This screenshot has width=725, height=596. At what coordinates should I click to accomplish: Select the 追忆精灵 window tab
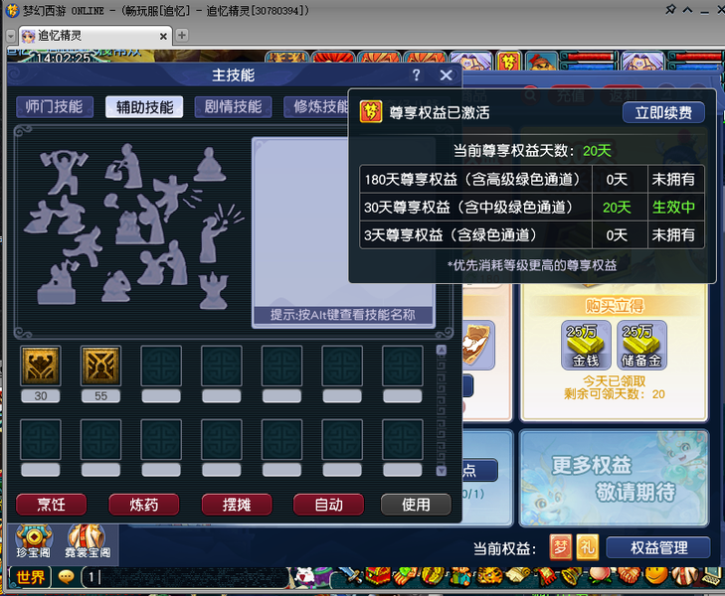coord(94,36)
